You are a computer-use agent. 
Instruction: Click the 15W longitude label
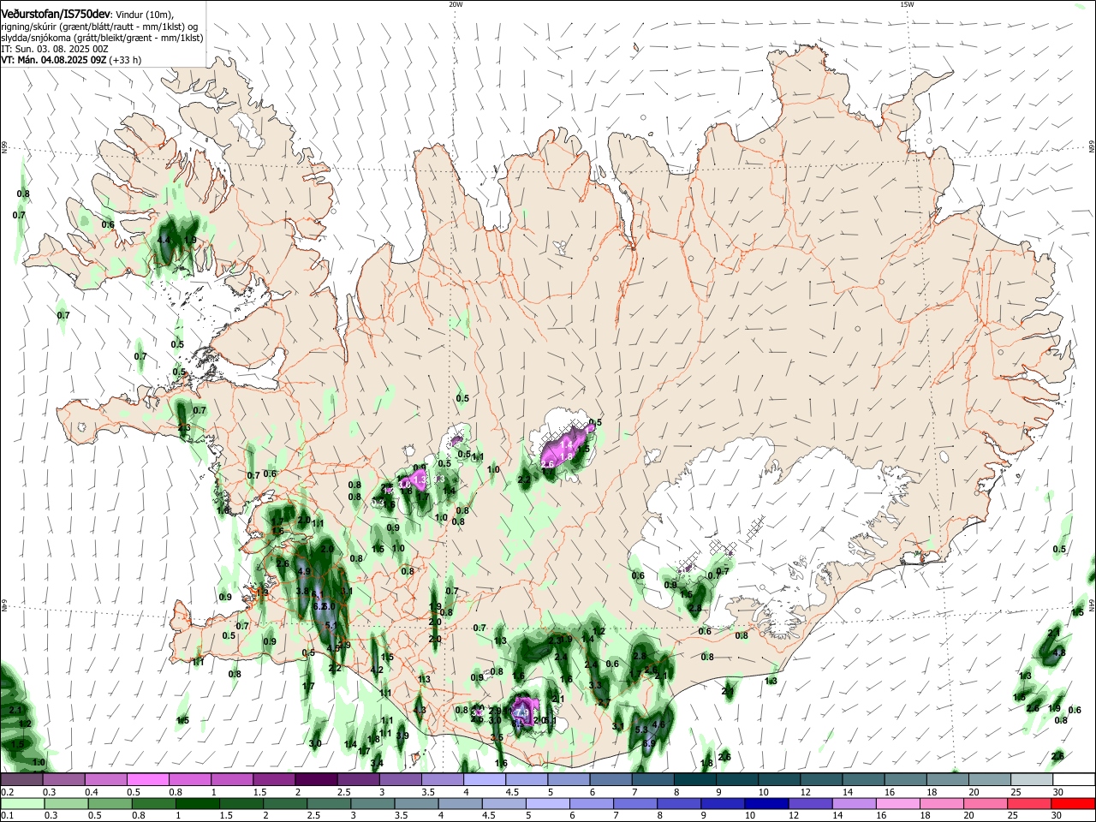(x=907, y=4)
